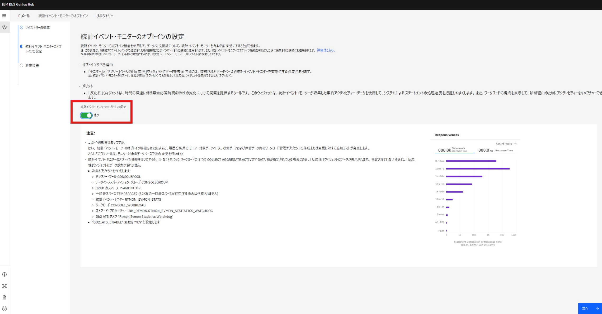Viewport: 602px width, 314px height.
Task: Click the IBM_RTMON.RTMON_EVMON_STATISTICS_WATCHDOG stored procedure item
Action: [x=154, y=211]
